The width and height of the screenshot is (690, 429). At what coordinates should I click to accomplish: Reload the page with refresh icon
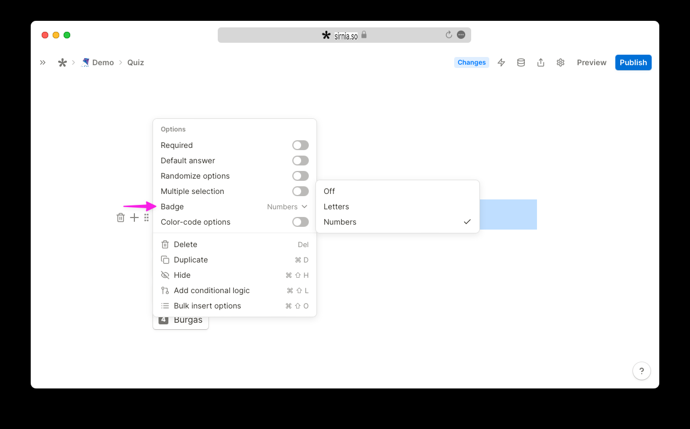click(449, 35)
